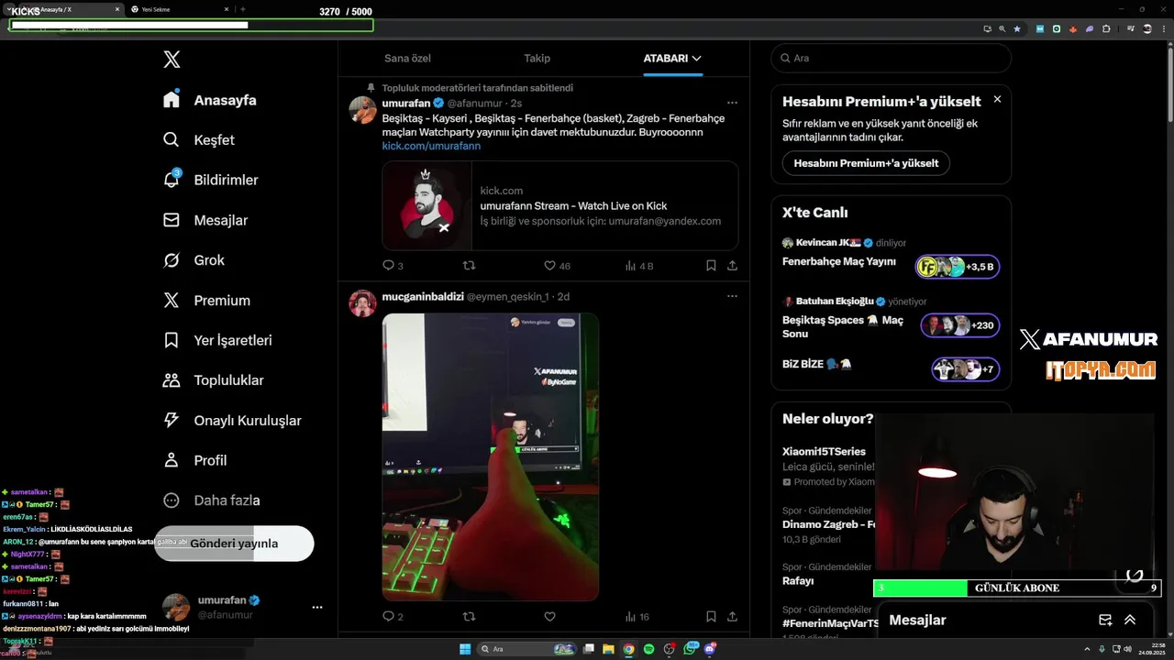Like umurafan's post with 46 likes
Screen dimensions: 1174x660
[x=557, y=266]
